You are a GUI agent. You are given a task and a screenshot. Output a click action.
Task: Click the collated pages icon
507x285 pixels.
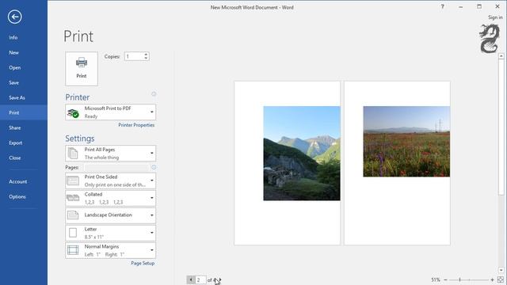pos(73,198)
